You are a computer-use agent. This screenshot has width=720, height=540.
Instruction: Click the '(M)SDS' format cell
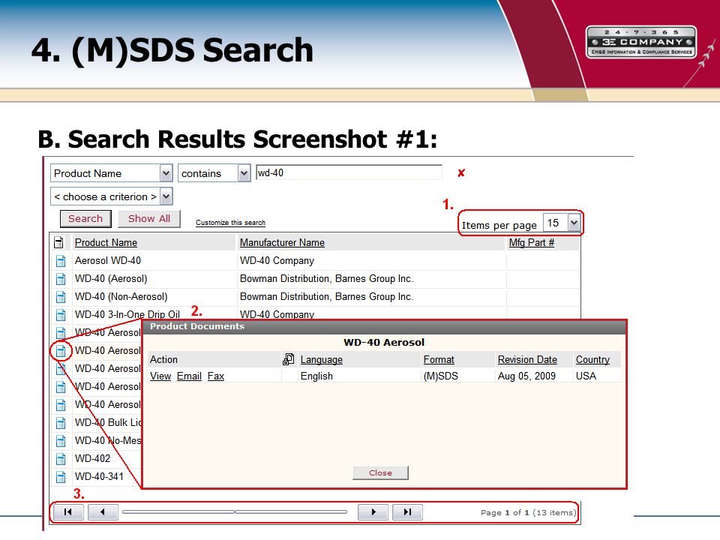tap(441, 376)
